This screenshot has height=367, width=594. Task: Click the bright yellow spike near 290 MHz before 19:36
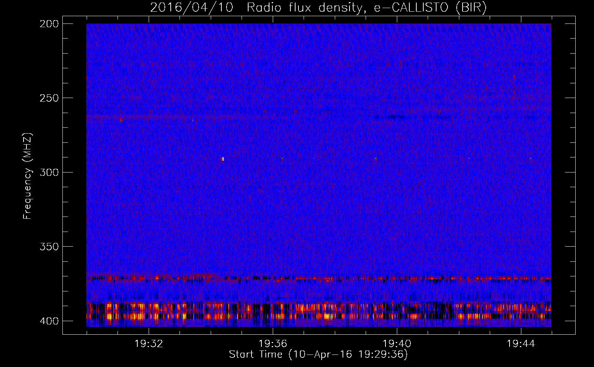[x=222, y=159]
